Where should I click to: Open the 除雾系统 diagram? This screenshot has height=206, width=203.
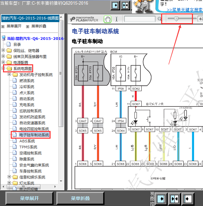pos(27,159)
